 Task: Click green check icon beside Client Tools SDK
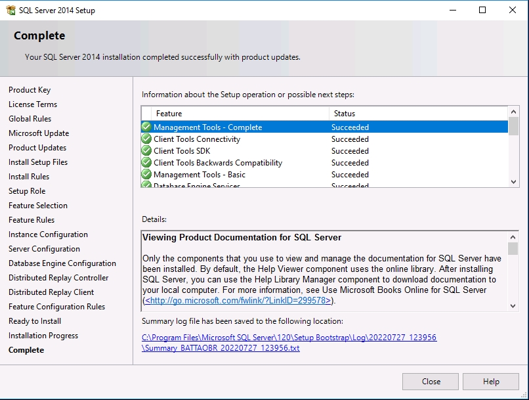coord(146,150)
